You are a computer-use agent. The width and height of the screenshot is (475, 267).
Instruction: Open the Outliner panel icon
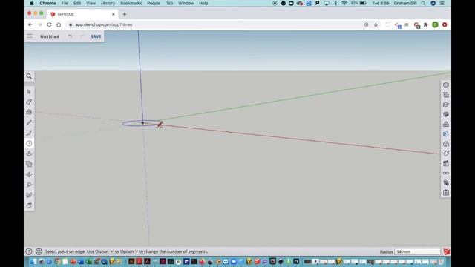coord(446,95)
